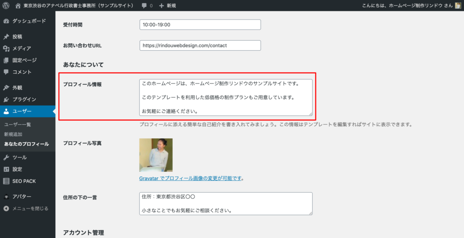Click the ダッシュボード gauge icon

click(x=6, y=21)
